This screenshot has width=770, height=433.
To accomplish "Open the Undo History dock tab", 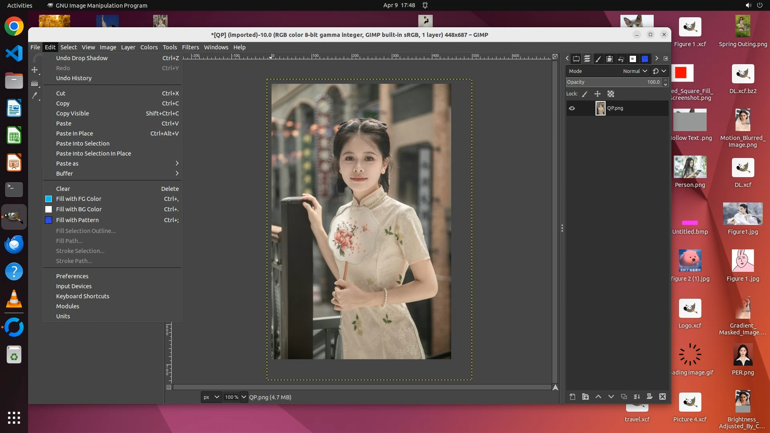I will point(621,59).
